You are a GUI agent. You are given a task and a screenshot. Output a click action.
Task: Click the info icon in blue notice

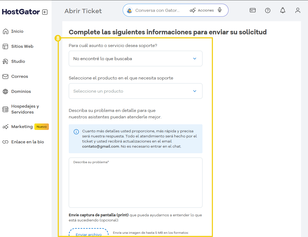click(x=76, y=132)
